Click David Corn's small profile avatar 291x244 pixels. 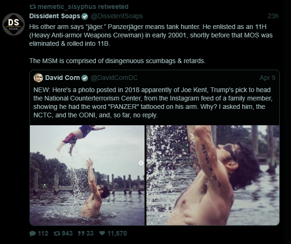[38, 78]
